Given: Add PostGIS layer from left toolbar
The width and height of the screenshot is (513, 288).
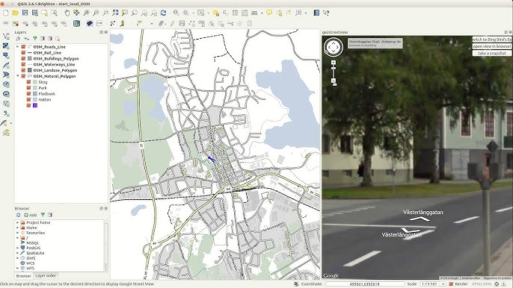Looking at the screenshot, I should click(x=6, y=55).
